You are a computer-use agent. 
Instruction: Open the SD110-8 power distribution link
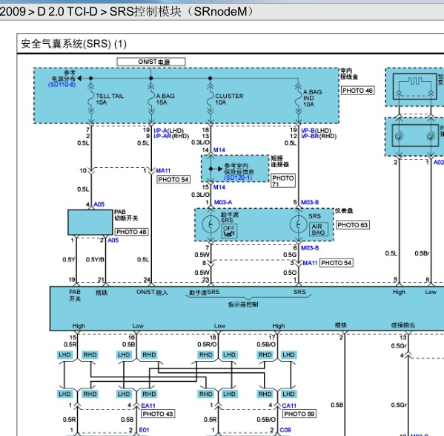[62, 85]
